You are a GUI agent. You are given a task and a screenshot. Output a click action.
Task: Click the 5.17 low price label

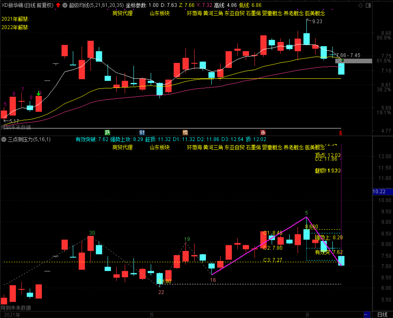click(x=14, y=121)
